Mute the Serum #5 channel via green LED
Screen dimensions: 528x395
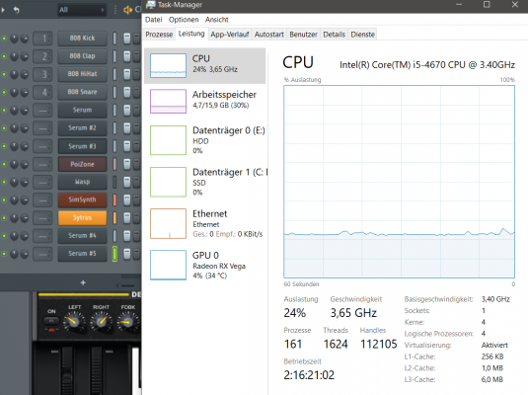pyautogui.click(x=4, y=254)
